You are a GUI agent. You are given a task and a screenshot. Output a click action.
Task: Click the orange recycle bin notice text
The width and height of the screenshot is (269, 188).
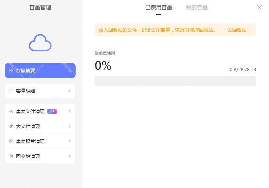157,30
